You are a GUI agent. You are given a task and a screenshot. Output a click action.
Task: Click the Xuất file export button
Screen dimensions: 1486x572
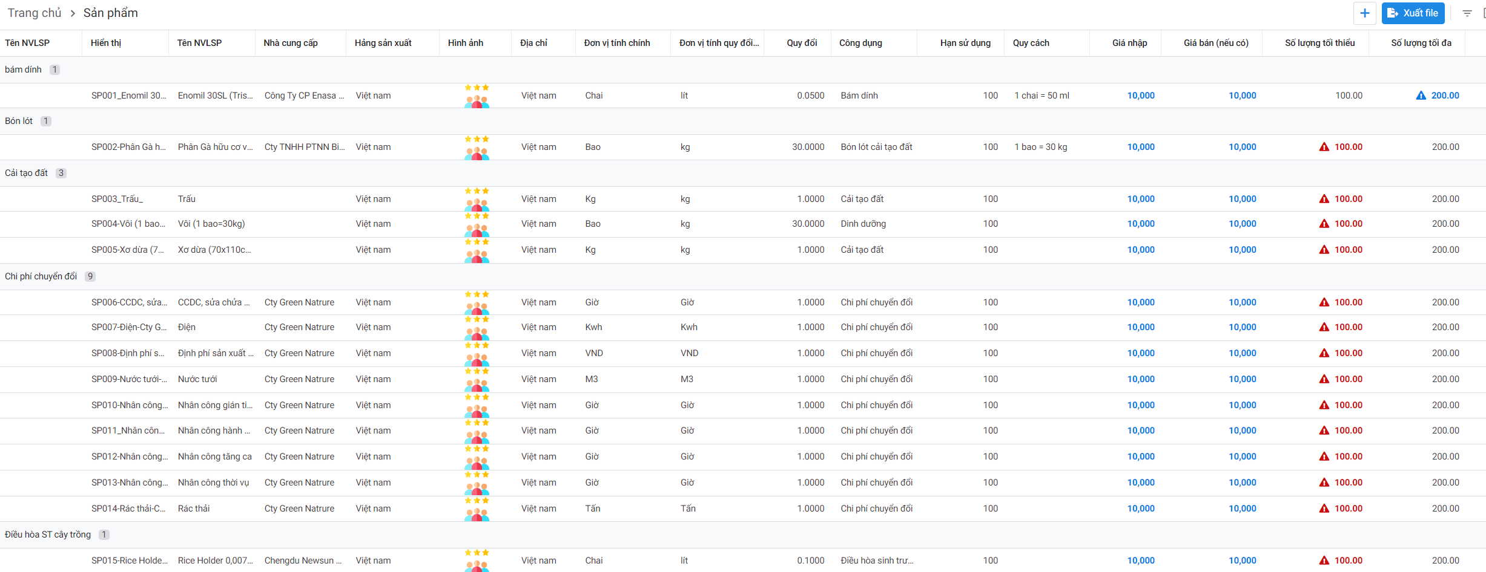click(1413, 13)
